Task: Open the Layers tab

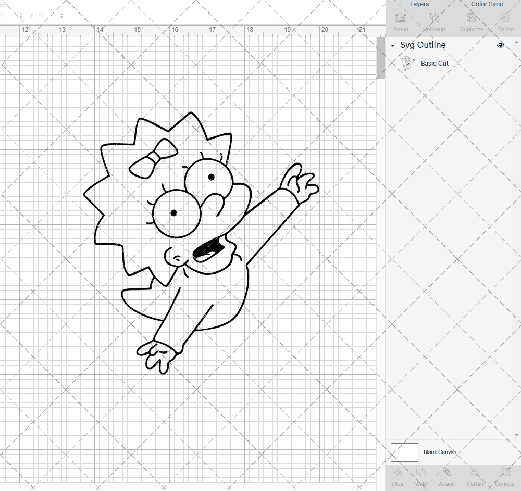Action: (419, 4)
